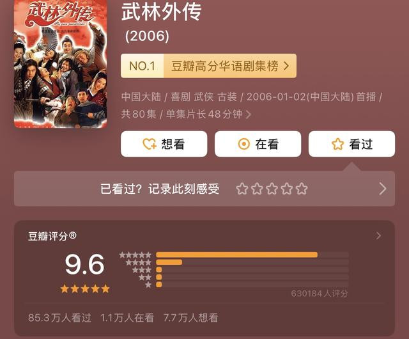Screen dimensions: 409x339
Task: Tap the five-star rating distribution bar
Action: [x=252, y=255]
